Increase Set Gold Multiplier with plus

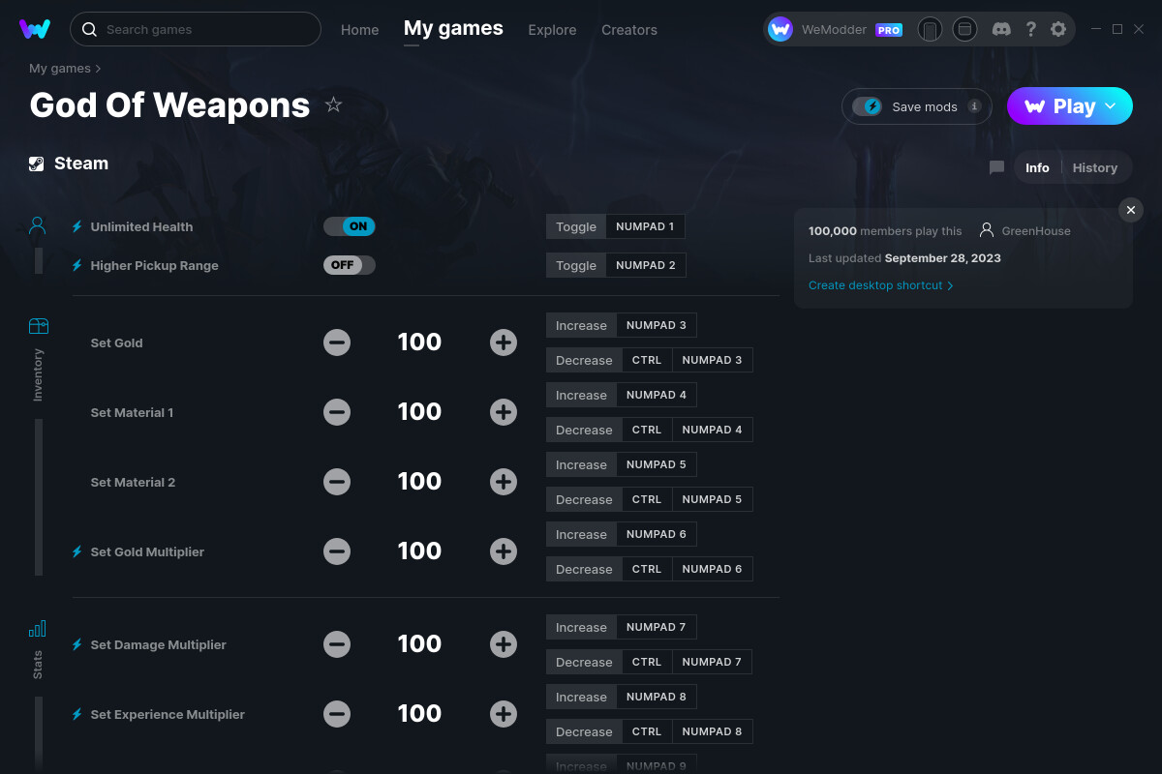pyautogui.click(x=504, y=551)
